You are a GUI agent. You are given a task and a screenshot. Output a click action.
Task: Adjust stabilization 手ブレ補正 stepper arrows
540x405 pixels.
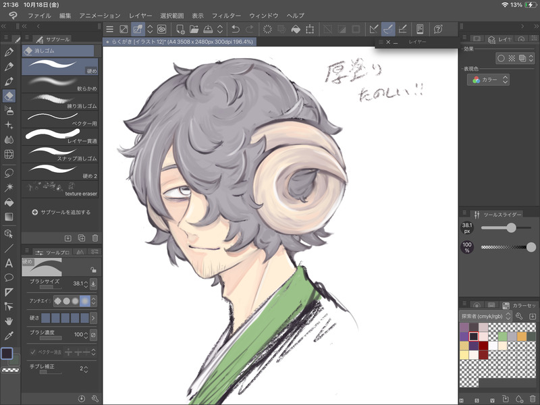pyautogui.click(x=86, y=369)
